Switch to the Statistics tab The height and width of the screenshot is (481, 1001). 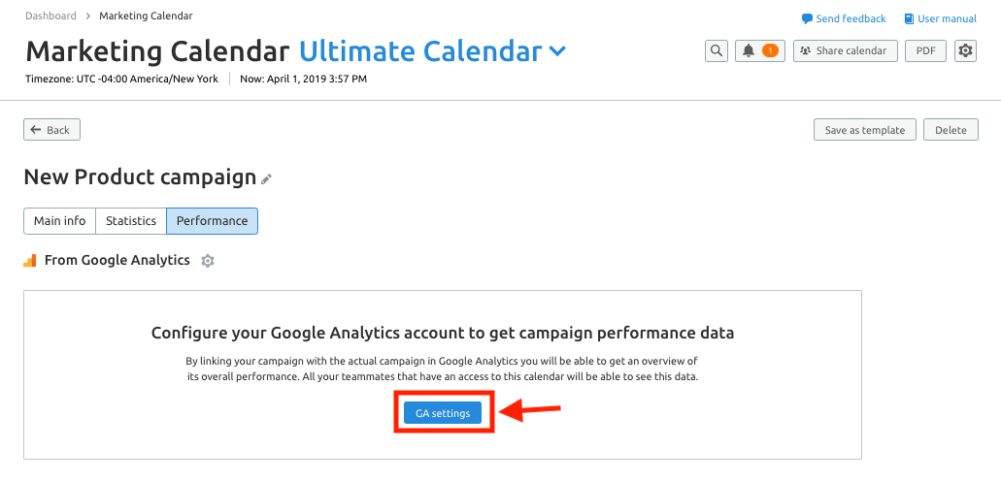[131, 221]
